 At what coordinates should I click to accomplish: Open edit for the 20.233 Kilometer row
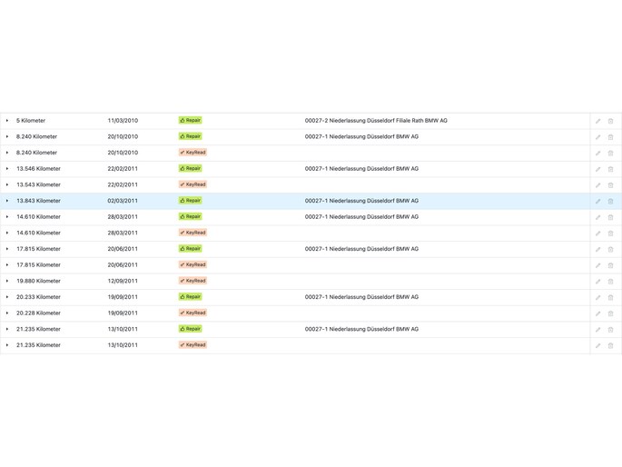click(597, 297)
